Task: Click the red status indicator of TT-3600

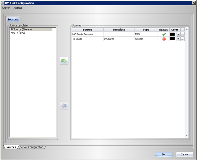Action: [x=164, y=39]
